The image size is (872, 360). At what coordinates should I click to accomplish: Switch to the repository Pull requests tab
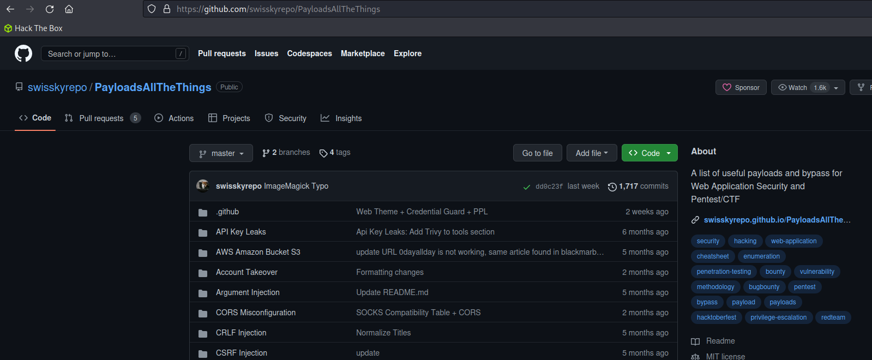click(x=103, y=118)
